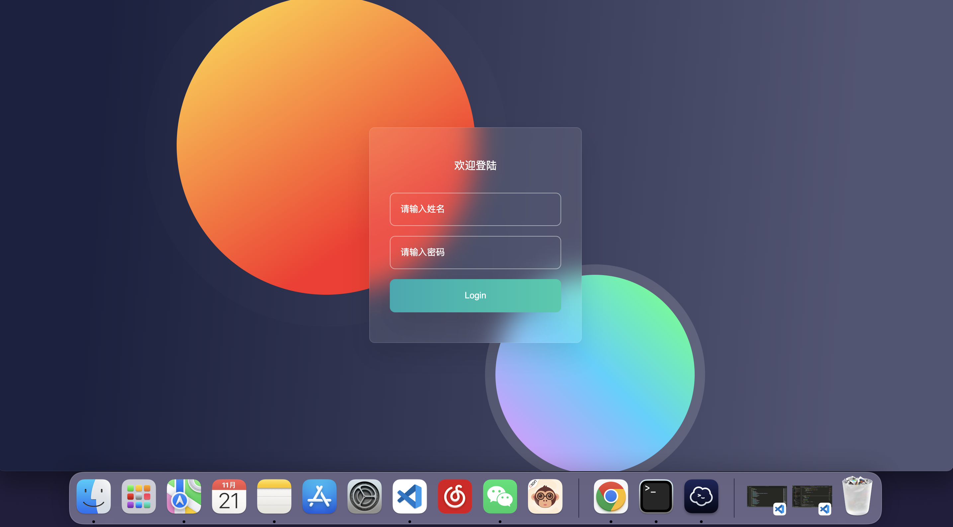Viewport: 953px width, 527px height.
Task: Open Calendar showing 21
Action: [229, 496]
